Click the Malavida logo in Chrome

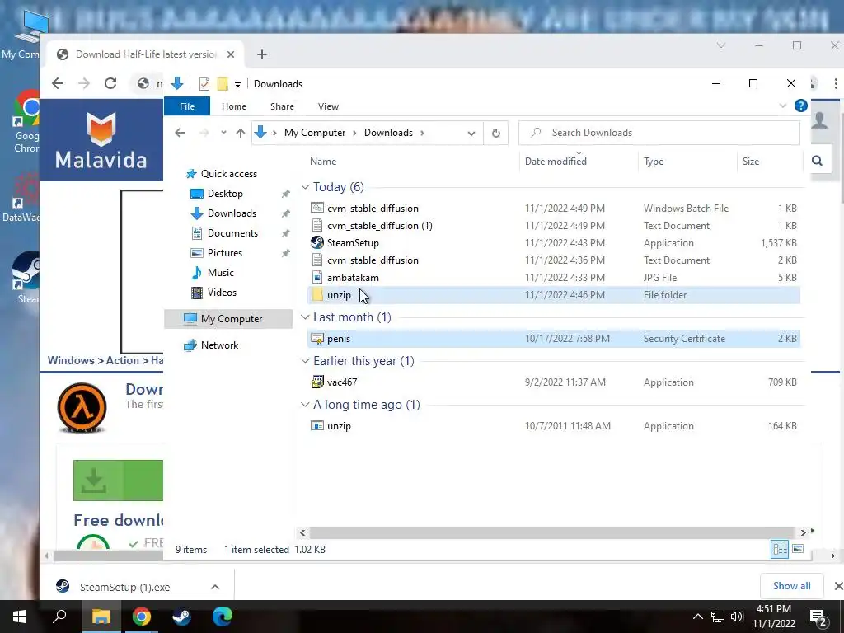[x=101, y=140]
